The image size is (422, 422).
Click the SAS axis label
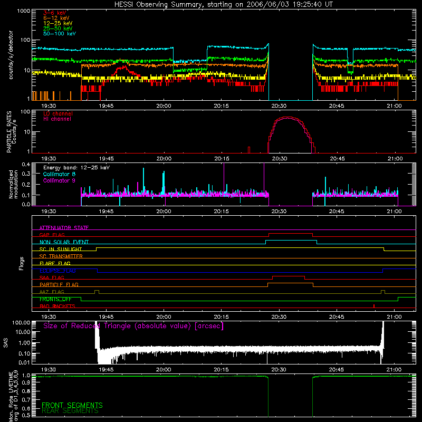(6, 343)
